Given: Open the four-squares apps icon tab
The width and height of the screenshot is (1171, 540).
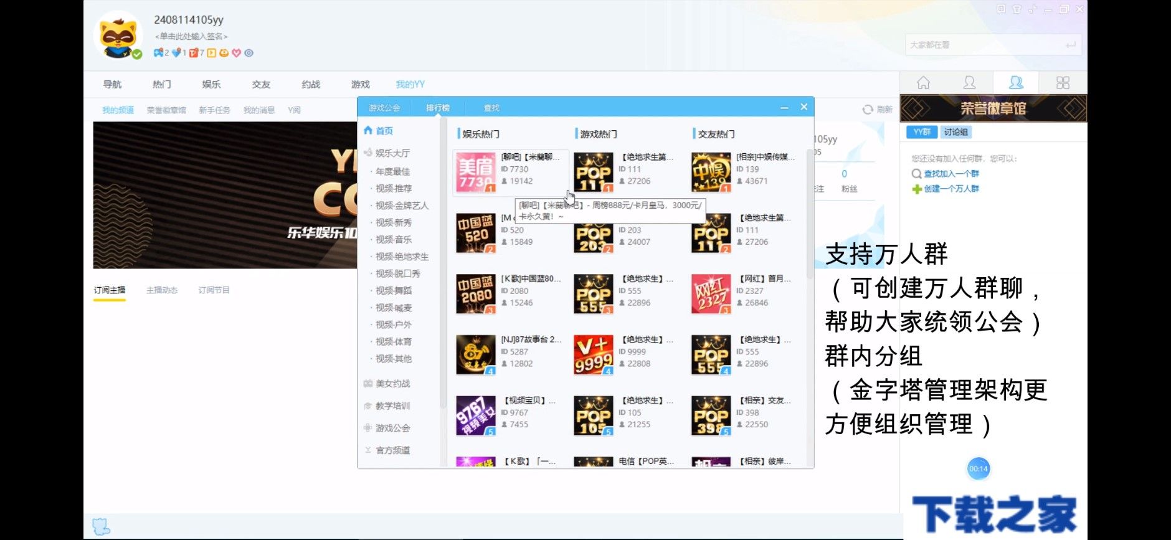Looking at the screenshot, I should pos(1063,83).
